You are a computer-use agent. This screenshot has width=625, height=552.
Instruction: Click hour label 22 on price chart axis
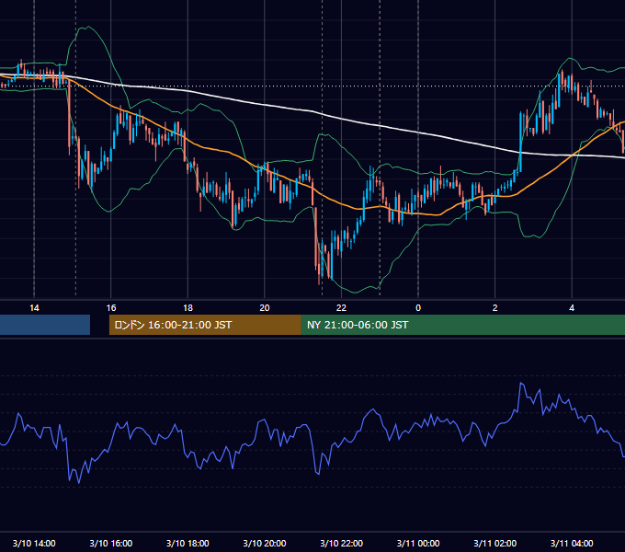coord(341,308)
